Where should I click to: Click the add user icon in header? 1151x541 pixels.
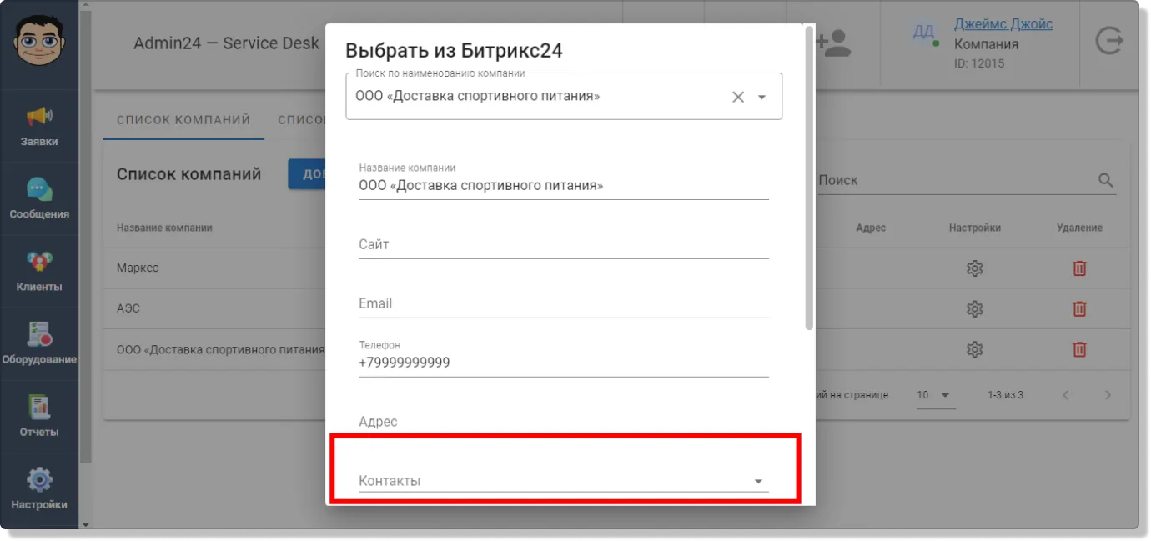tap(832, 43)
